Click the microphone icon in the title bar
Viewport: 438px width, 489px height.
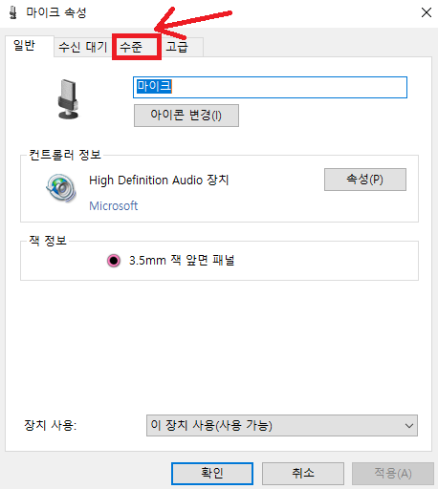click(12, 12)
